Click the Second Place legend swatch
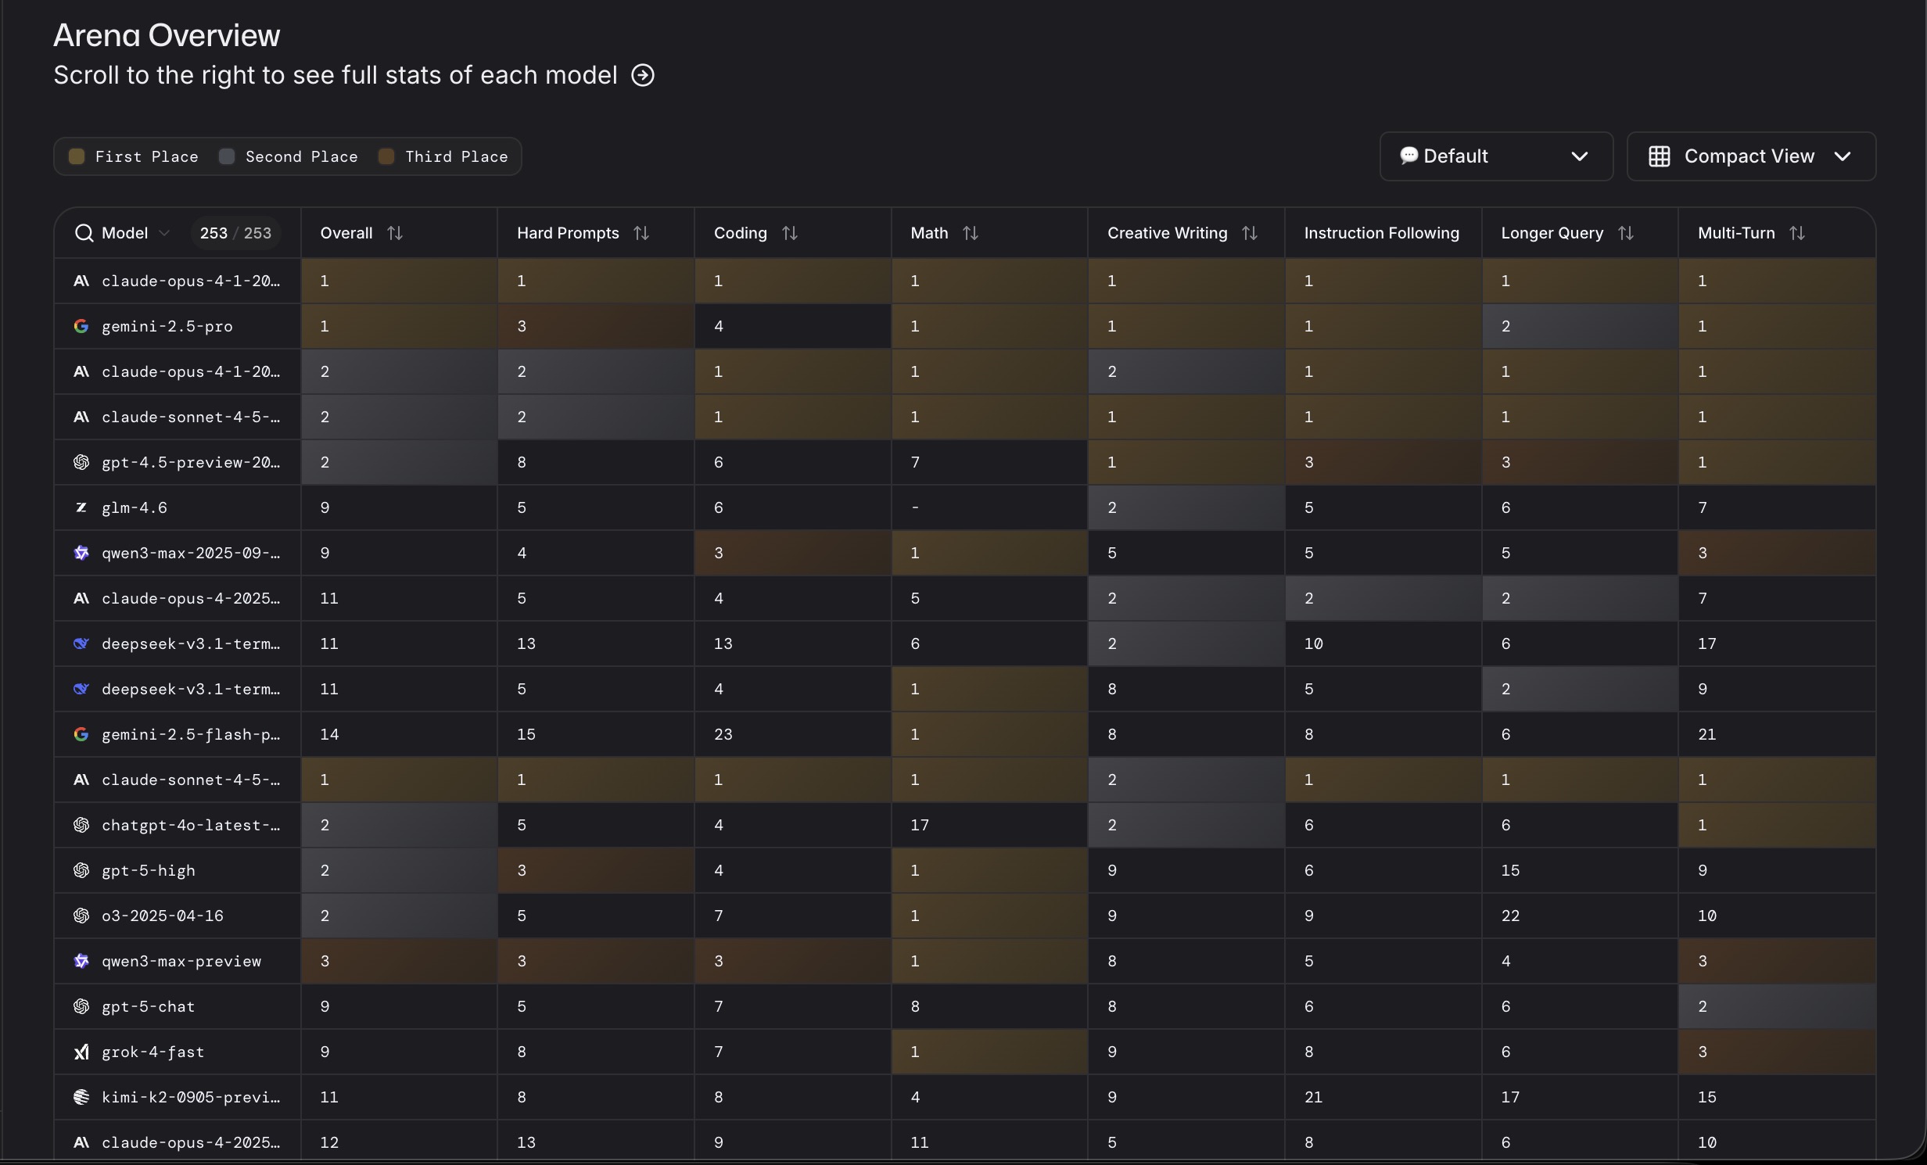This screenshot has height=1165, width=1927. (x=227, y=156)
